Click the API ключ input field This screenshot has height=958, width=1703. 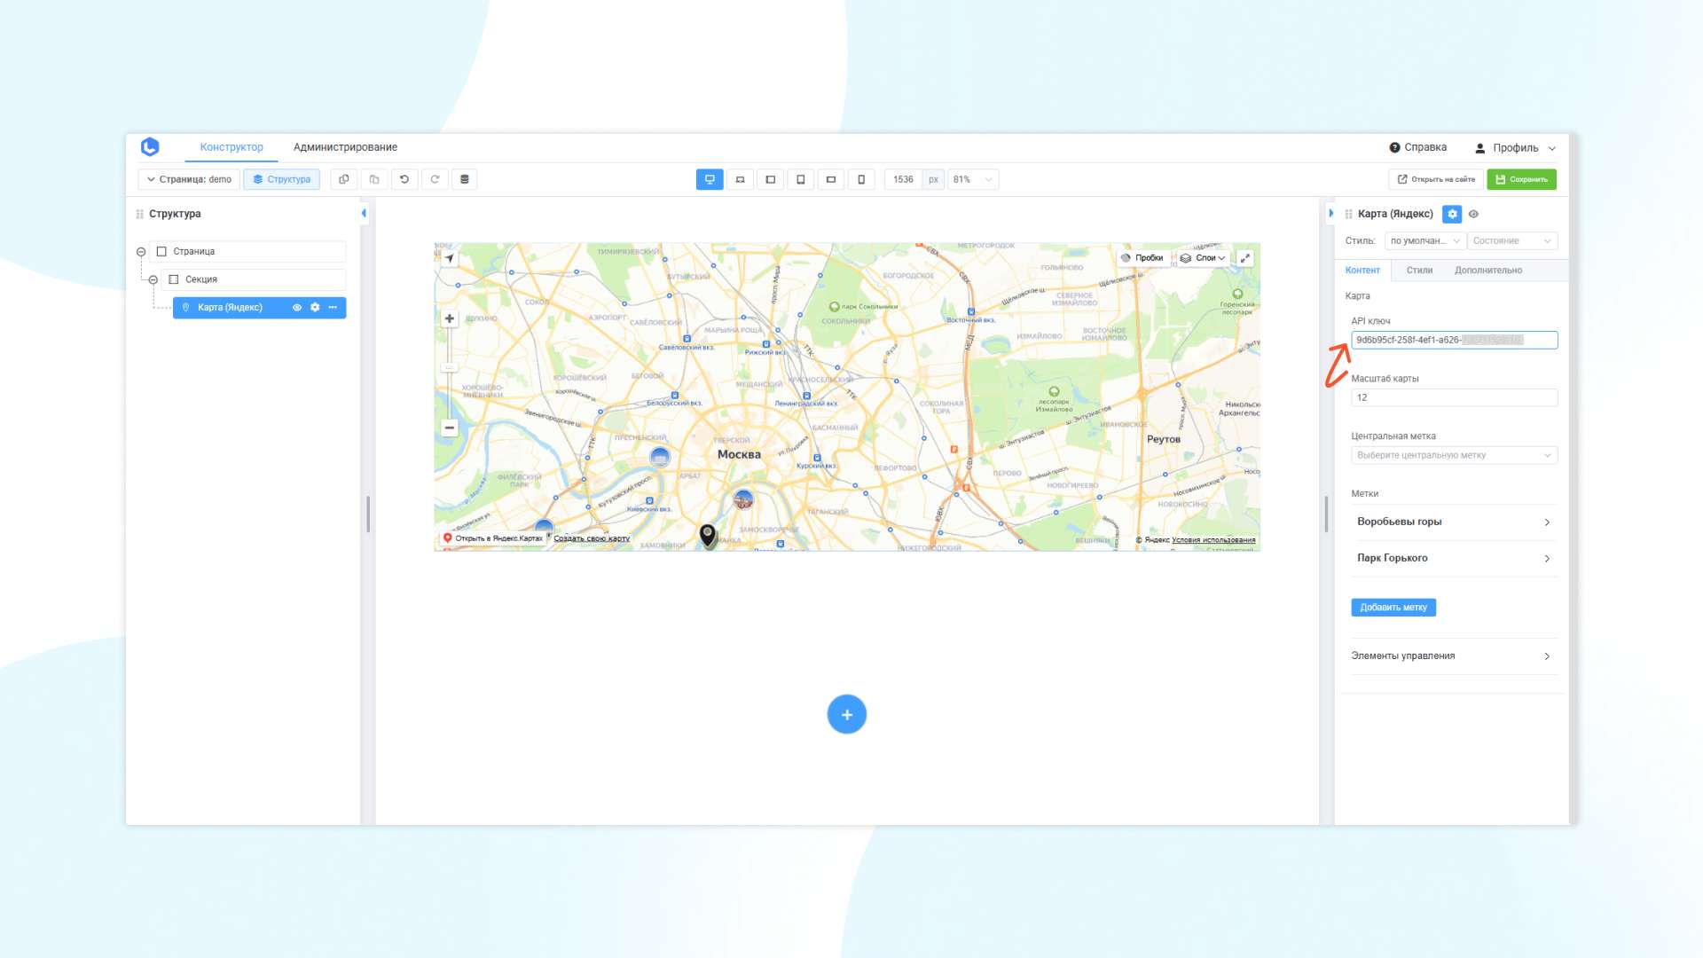click(1455, 340)
